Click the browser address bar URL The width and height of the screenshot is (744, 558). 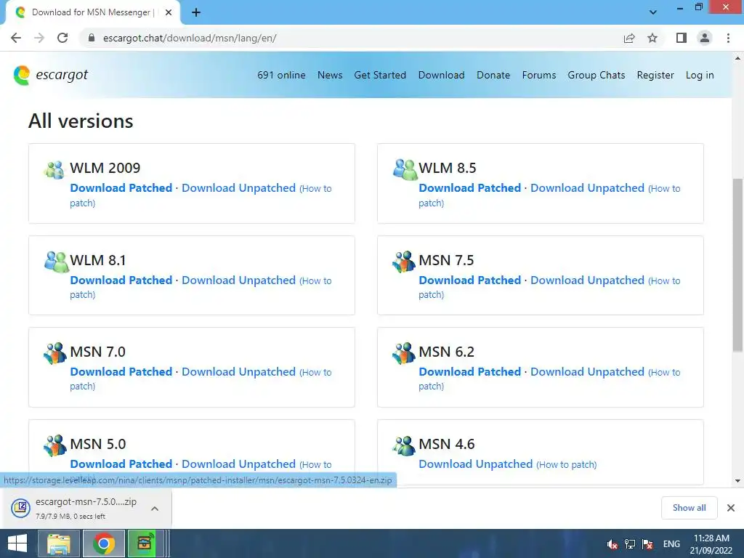click(x=190, y=38)
